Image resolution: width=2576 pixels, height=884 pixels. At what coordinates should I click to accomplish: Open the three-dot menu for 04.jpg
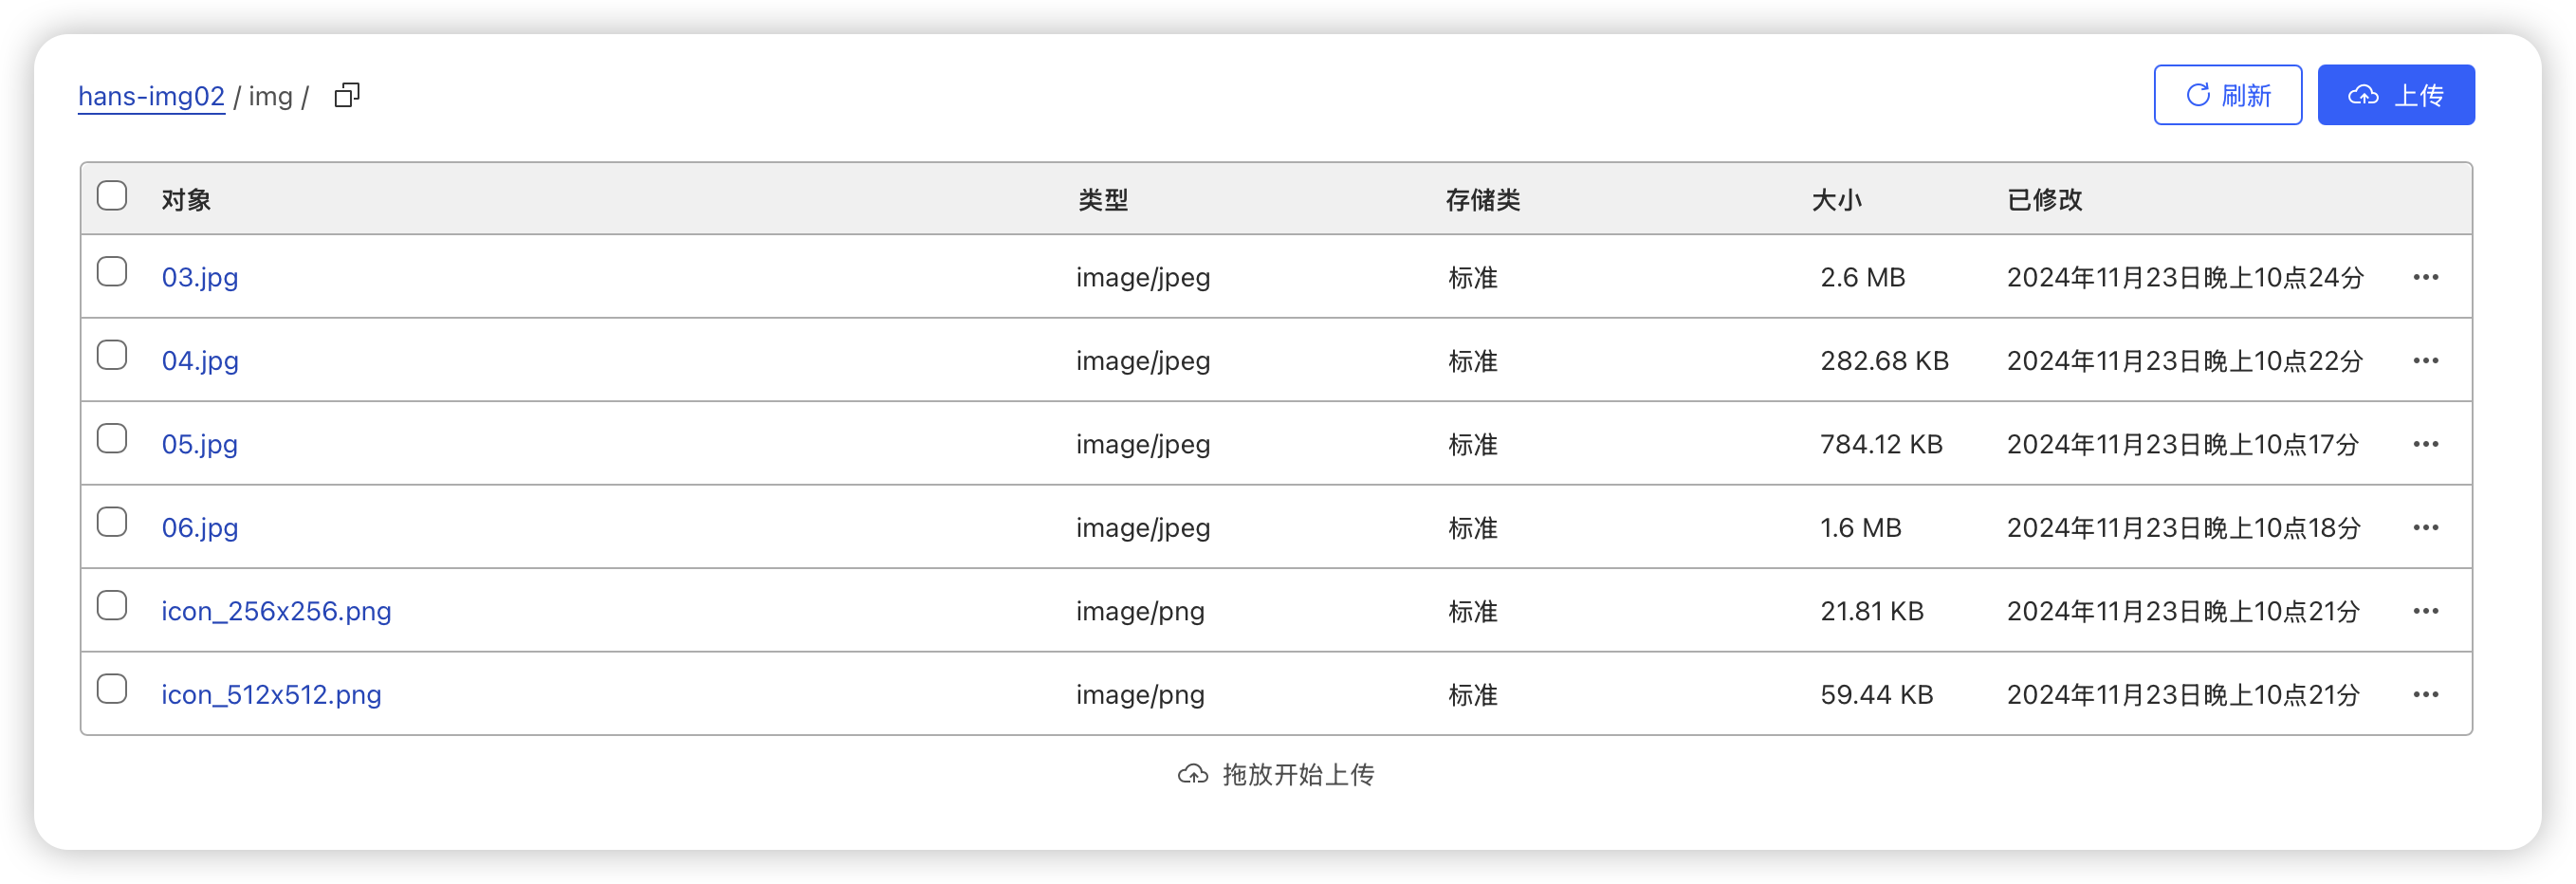click(2425, 360)
